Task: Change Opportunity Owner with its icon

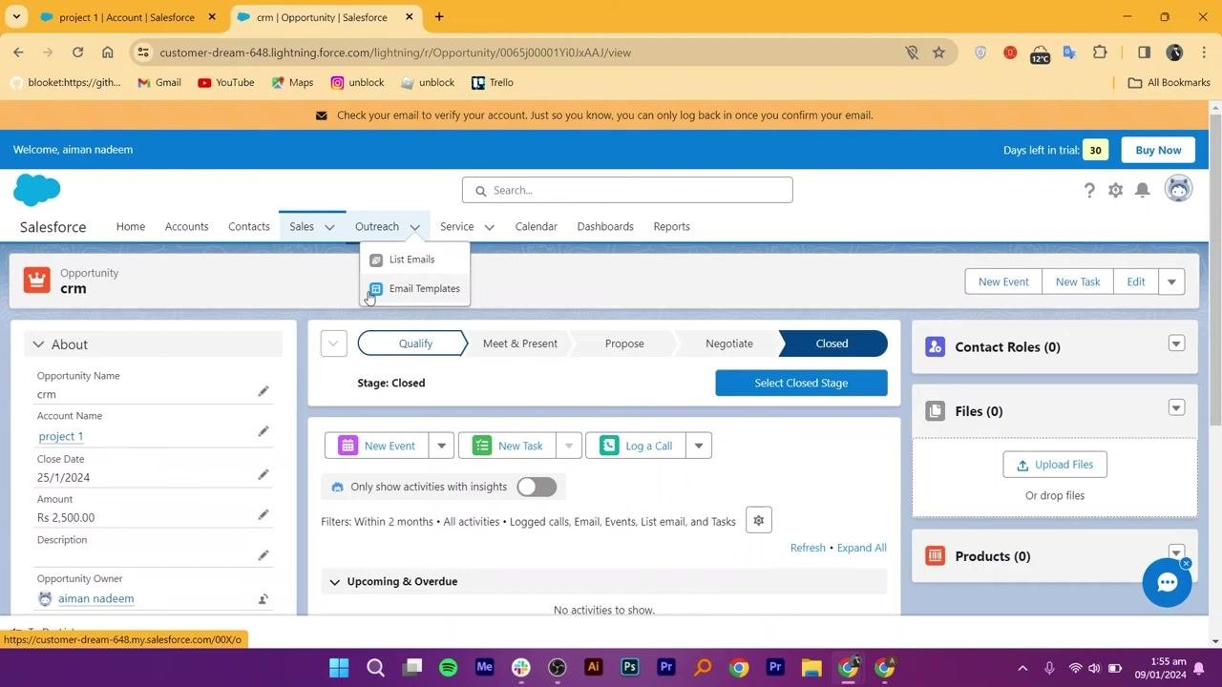Action: coord(263,599)
